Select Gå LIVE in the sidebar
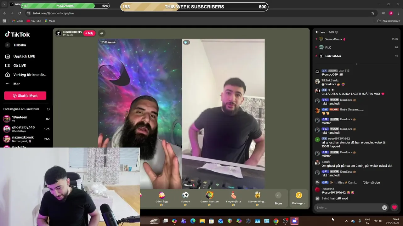 16,65
